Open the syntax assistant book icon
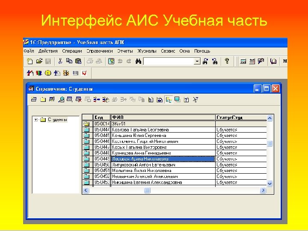 click(x=273, y=62)
